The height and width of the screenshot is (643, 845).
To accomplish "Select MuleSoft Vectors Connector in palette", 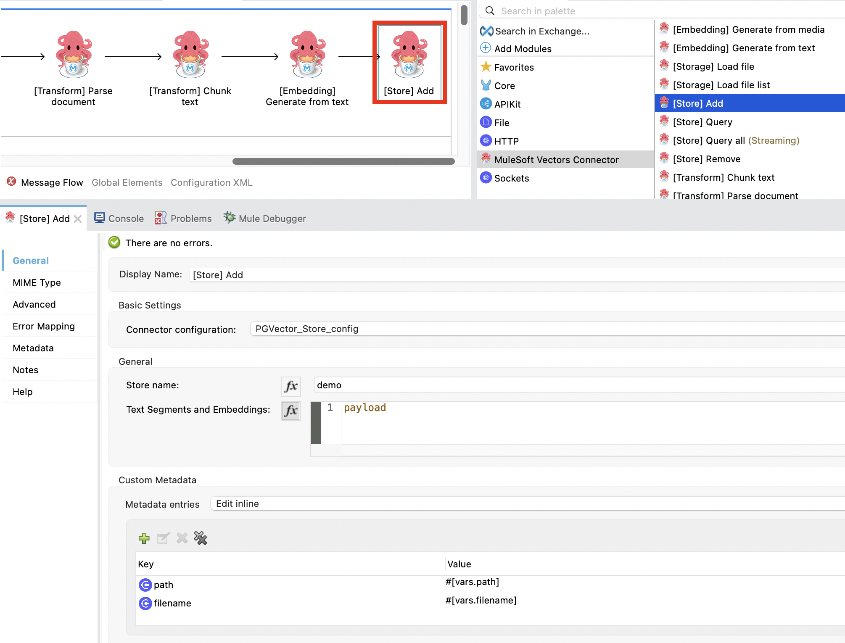I will point(565,160).
